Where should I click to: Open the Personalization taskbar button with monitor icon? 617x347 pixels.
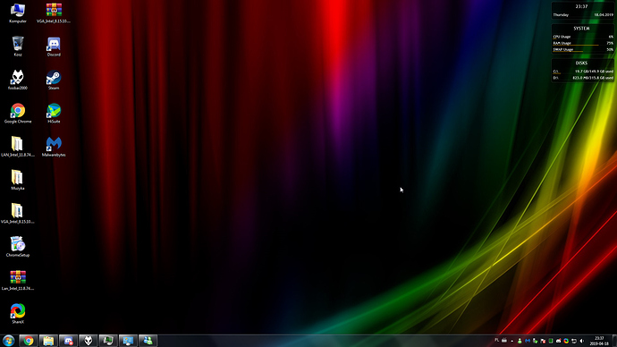click(128, 341)
